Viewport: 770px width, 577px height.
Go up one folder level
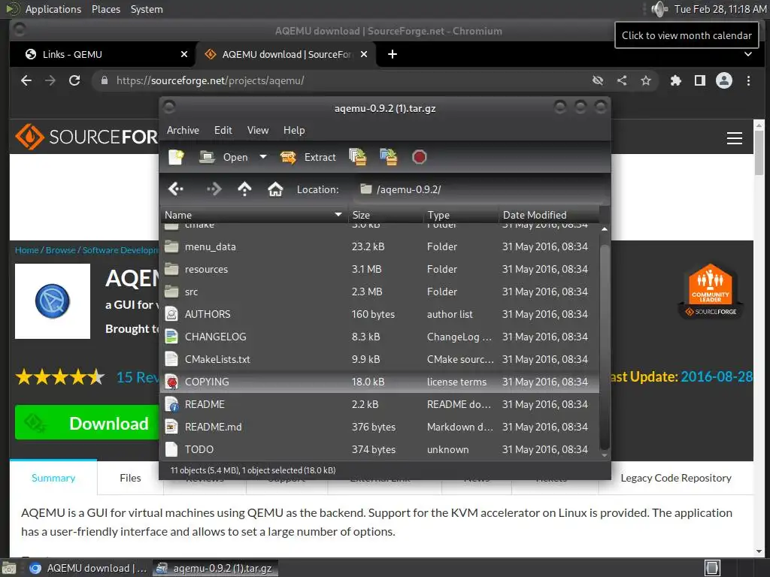[244, 189]
